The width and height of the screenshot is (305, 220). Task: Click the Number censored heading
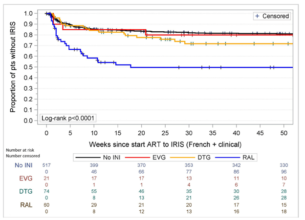coord(22,157)
